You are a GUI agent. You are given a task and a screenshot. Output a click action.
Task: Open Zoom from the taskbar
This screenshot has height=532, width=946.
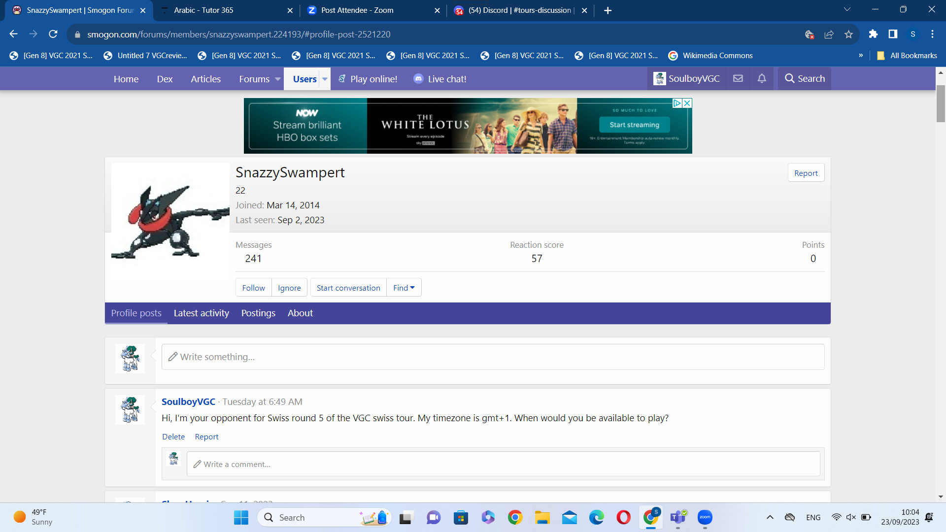[706, 517]
